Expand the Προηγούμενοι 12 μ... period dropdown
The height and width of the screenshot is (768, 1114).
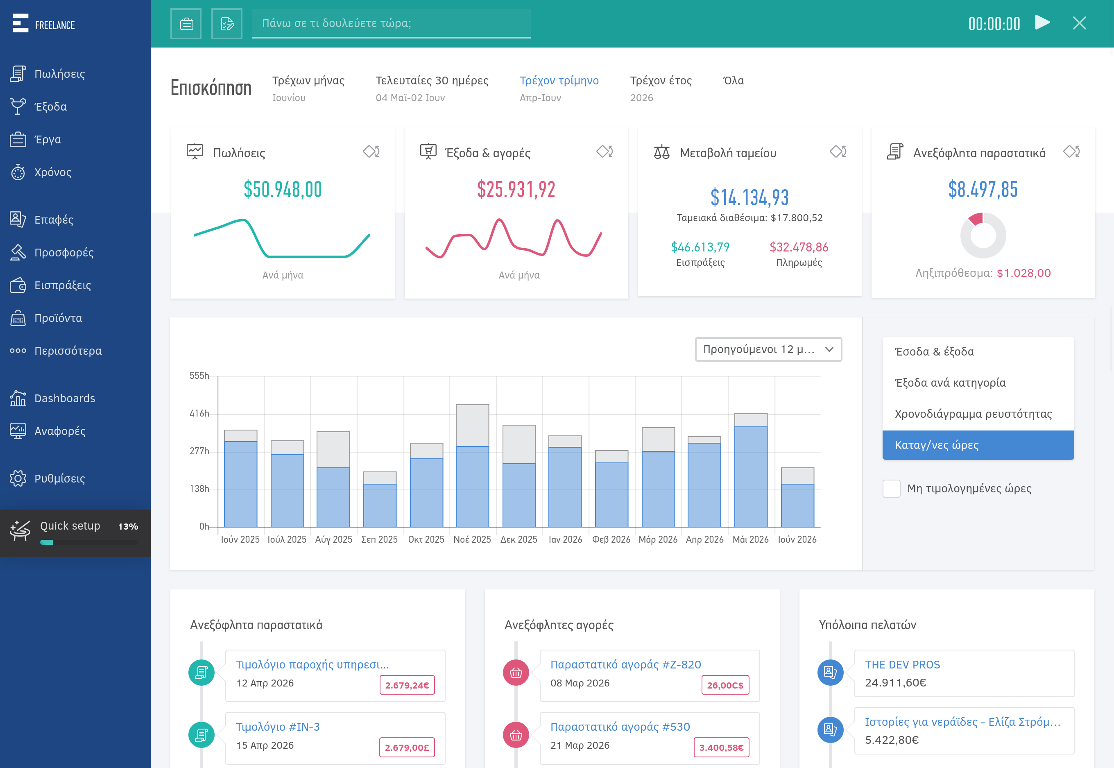[x=768, y=349]
